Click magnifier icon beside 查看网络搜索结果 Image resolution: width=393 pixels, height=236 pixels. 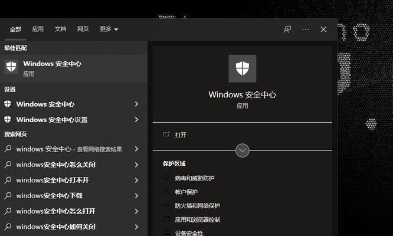pos(8,149)
